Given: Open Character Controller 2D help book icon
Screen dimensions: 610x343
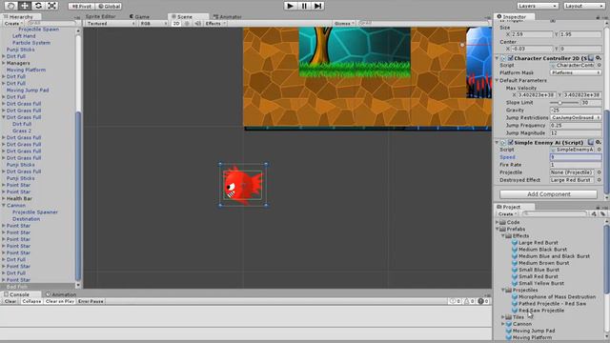Looking at the screenshot, I should pos(591,58).
